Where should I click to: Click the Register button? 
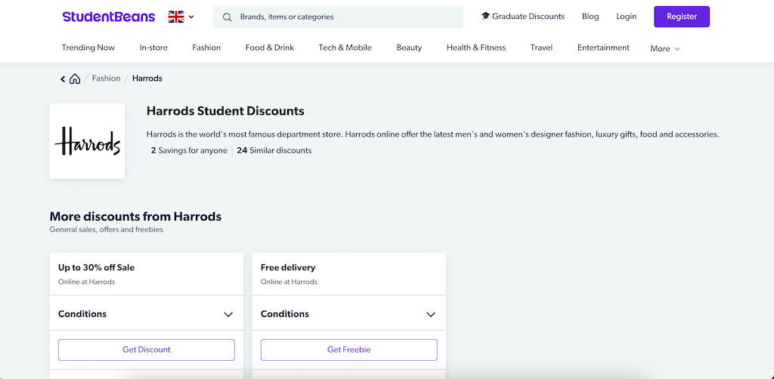pyautogui.click(x=682, y=17)
